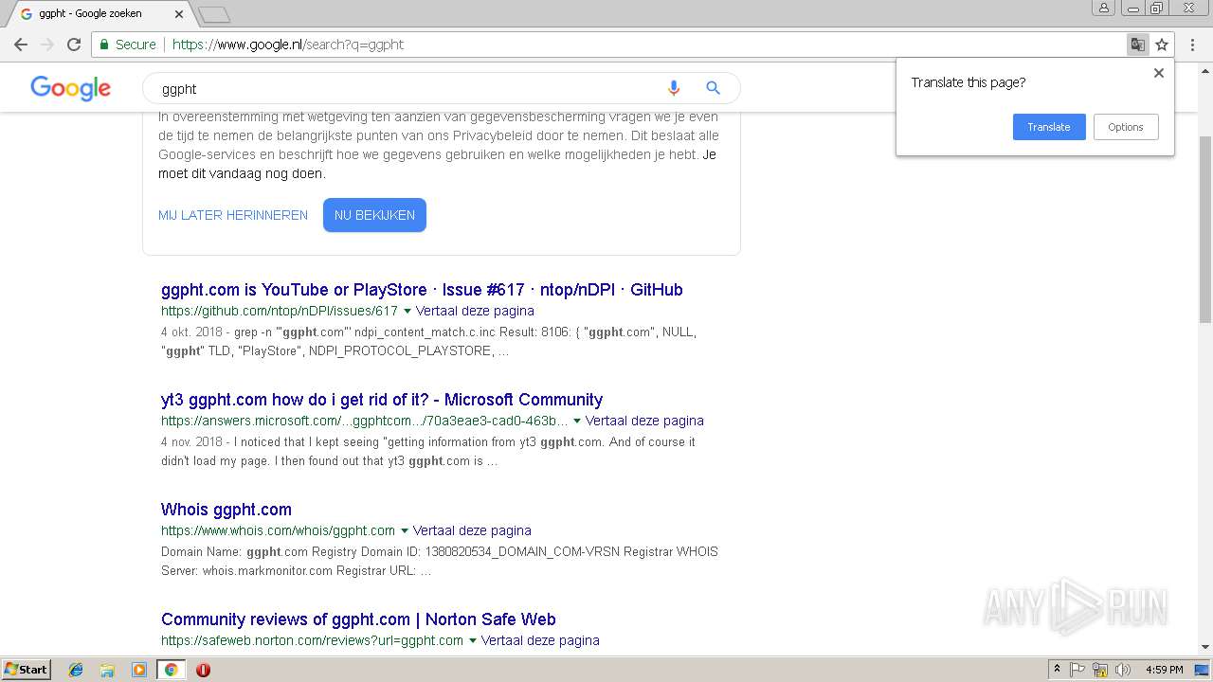Image resolution: width=1213 pixels, height=682 pixels.
Task: Go to Google home via the logo
Action: tap(71, 88)
